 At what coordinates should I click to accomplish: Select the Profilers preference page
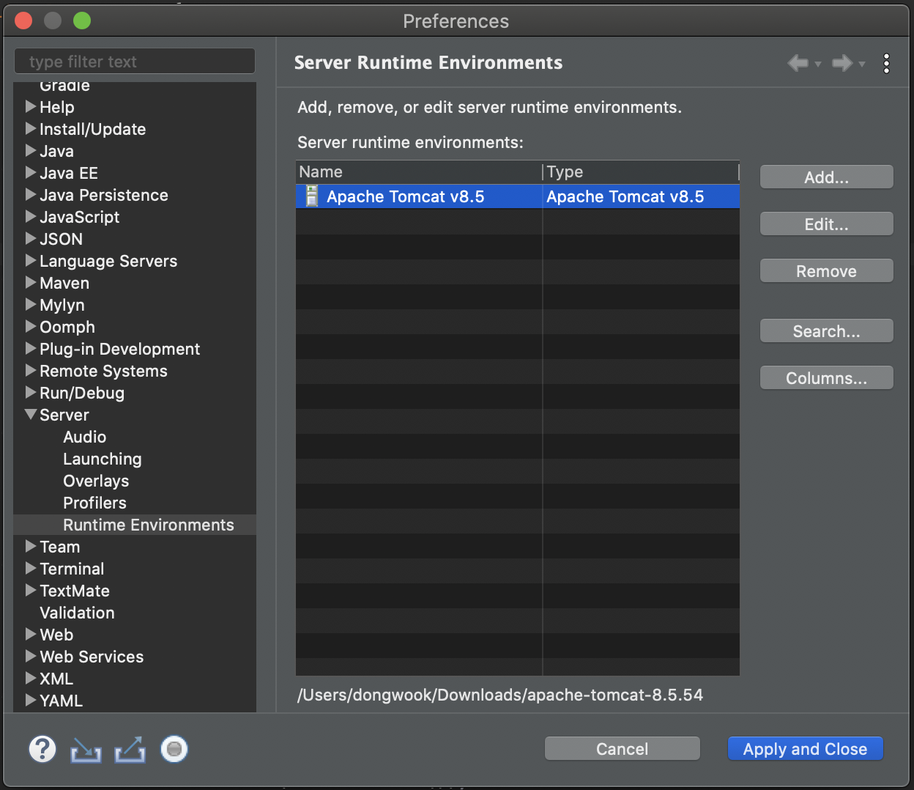coord(94,503)
